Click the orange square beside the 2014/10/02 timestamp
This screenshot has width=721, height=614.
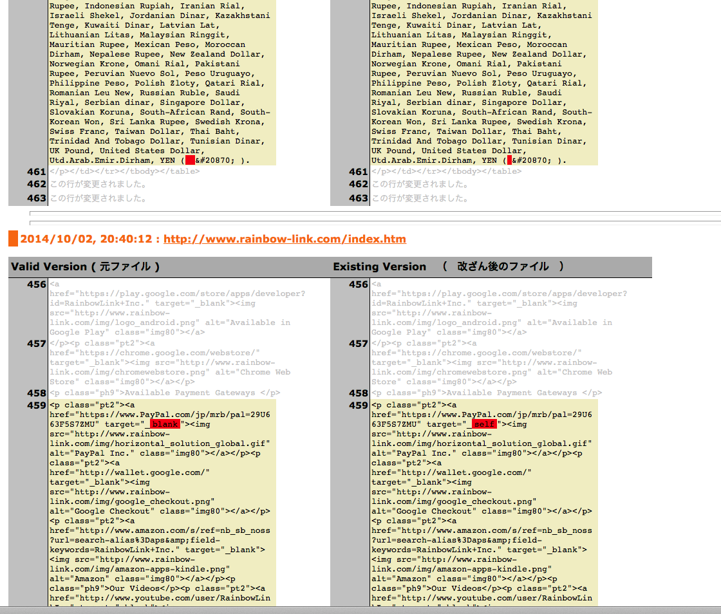coord(14,239)
